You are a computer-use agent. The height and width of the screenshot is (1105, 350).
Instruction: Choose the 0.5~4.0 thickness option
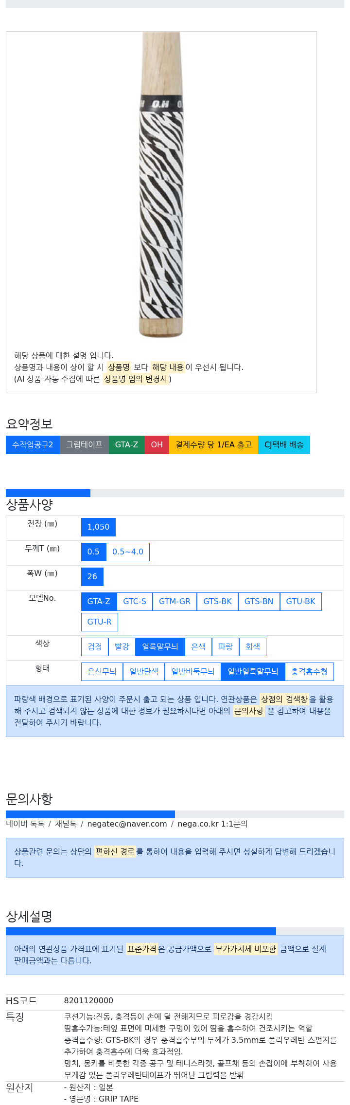point(128,552)
